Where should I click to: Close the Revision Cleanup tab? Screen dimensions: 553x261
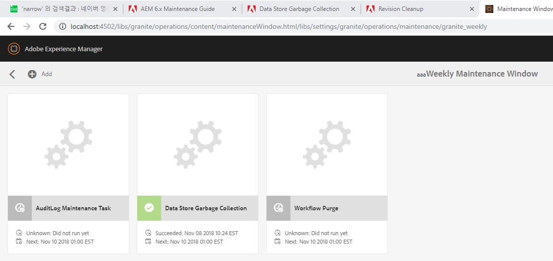471,9
